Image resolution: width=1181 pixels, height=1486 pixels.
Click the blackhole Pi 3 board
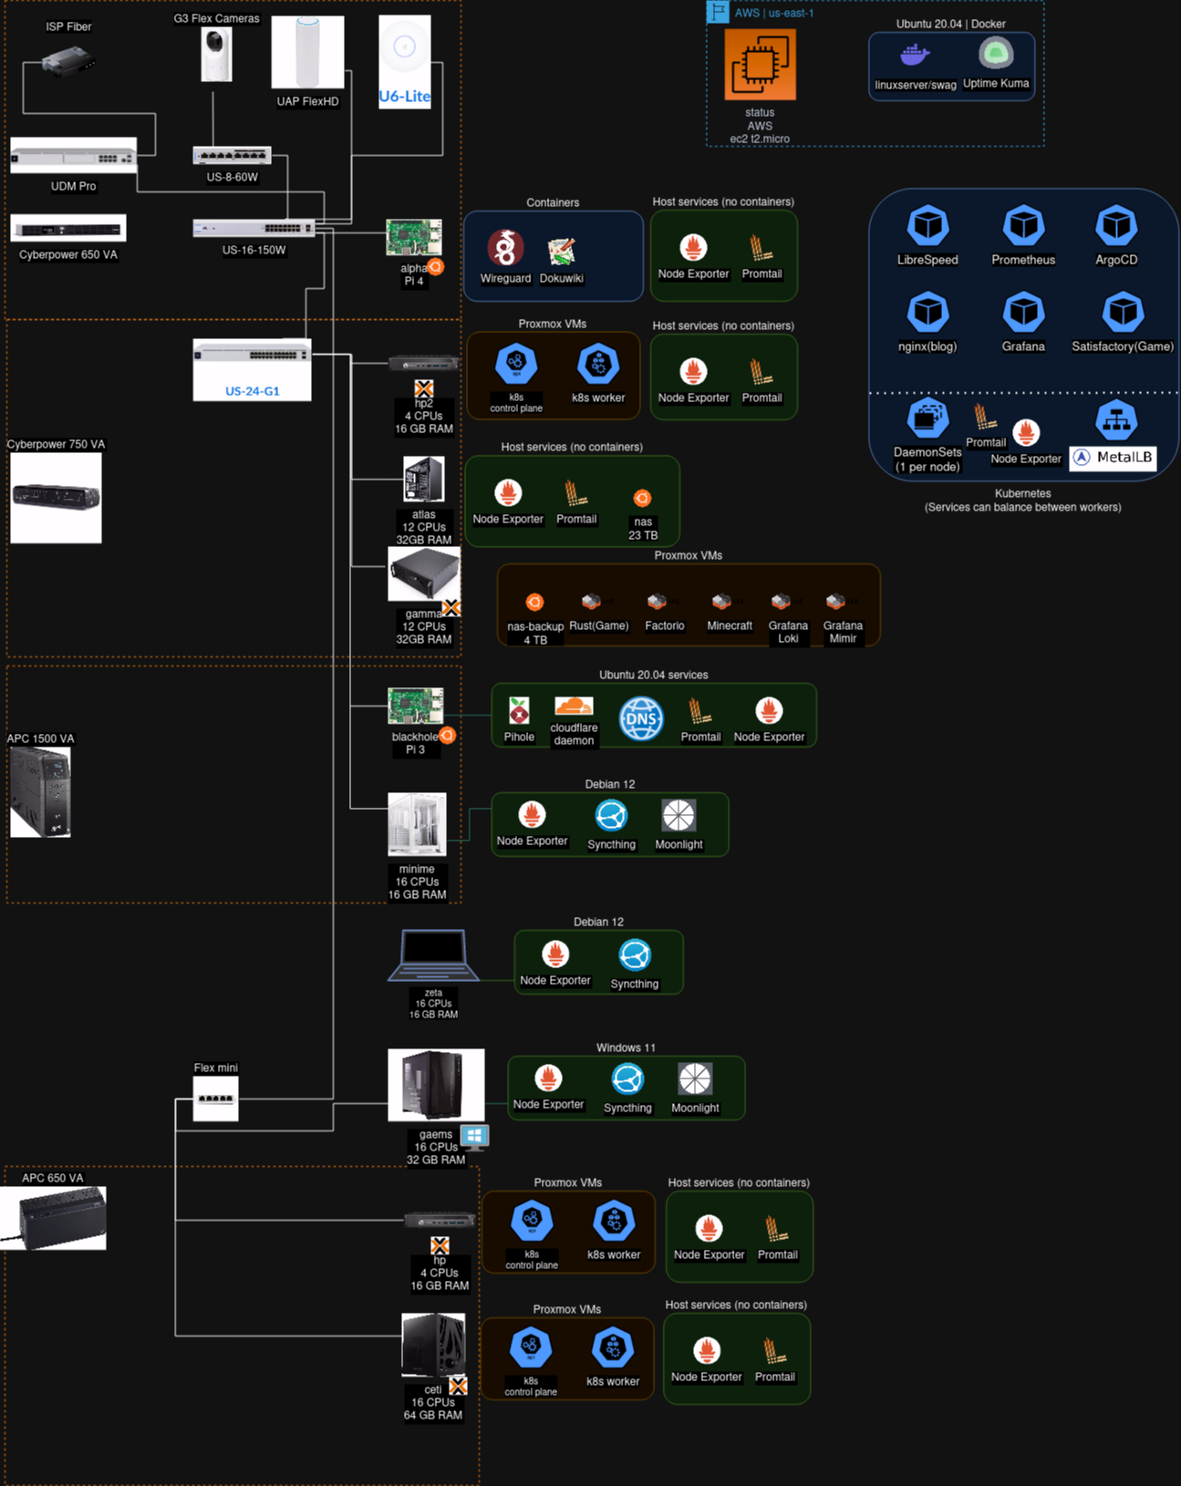tap(416, 707)
